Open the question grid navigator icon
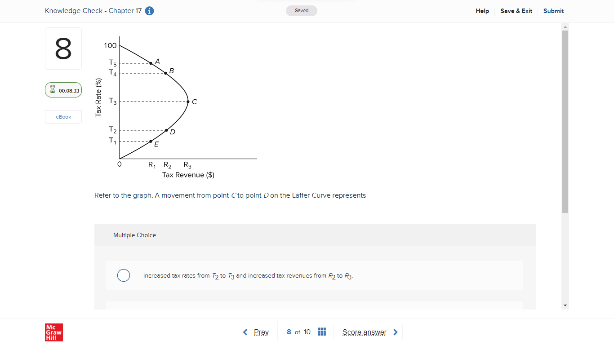Image resolution: width=614 pixels, height=345 pixels. click(x=322, y=332)
